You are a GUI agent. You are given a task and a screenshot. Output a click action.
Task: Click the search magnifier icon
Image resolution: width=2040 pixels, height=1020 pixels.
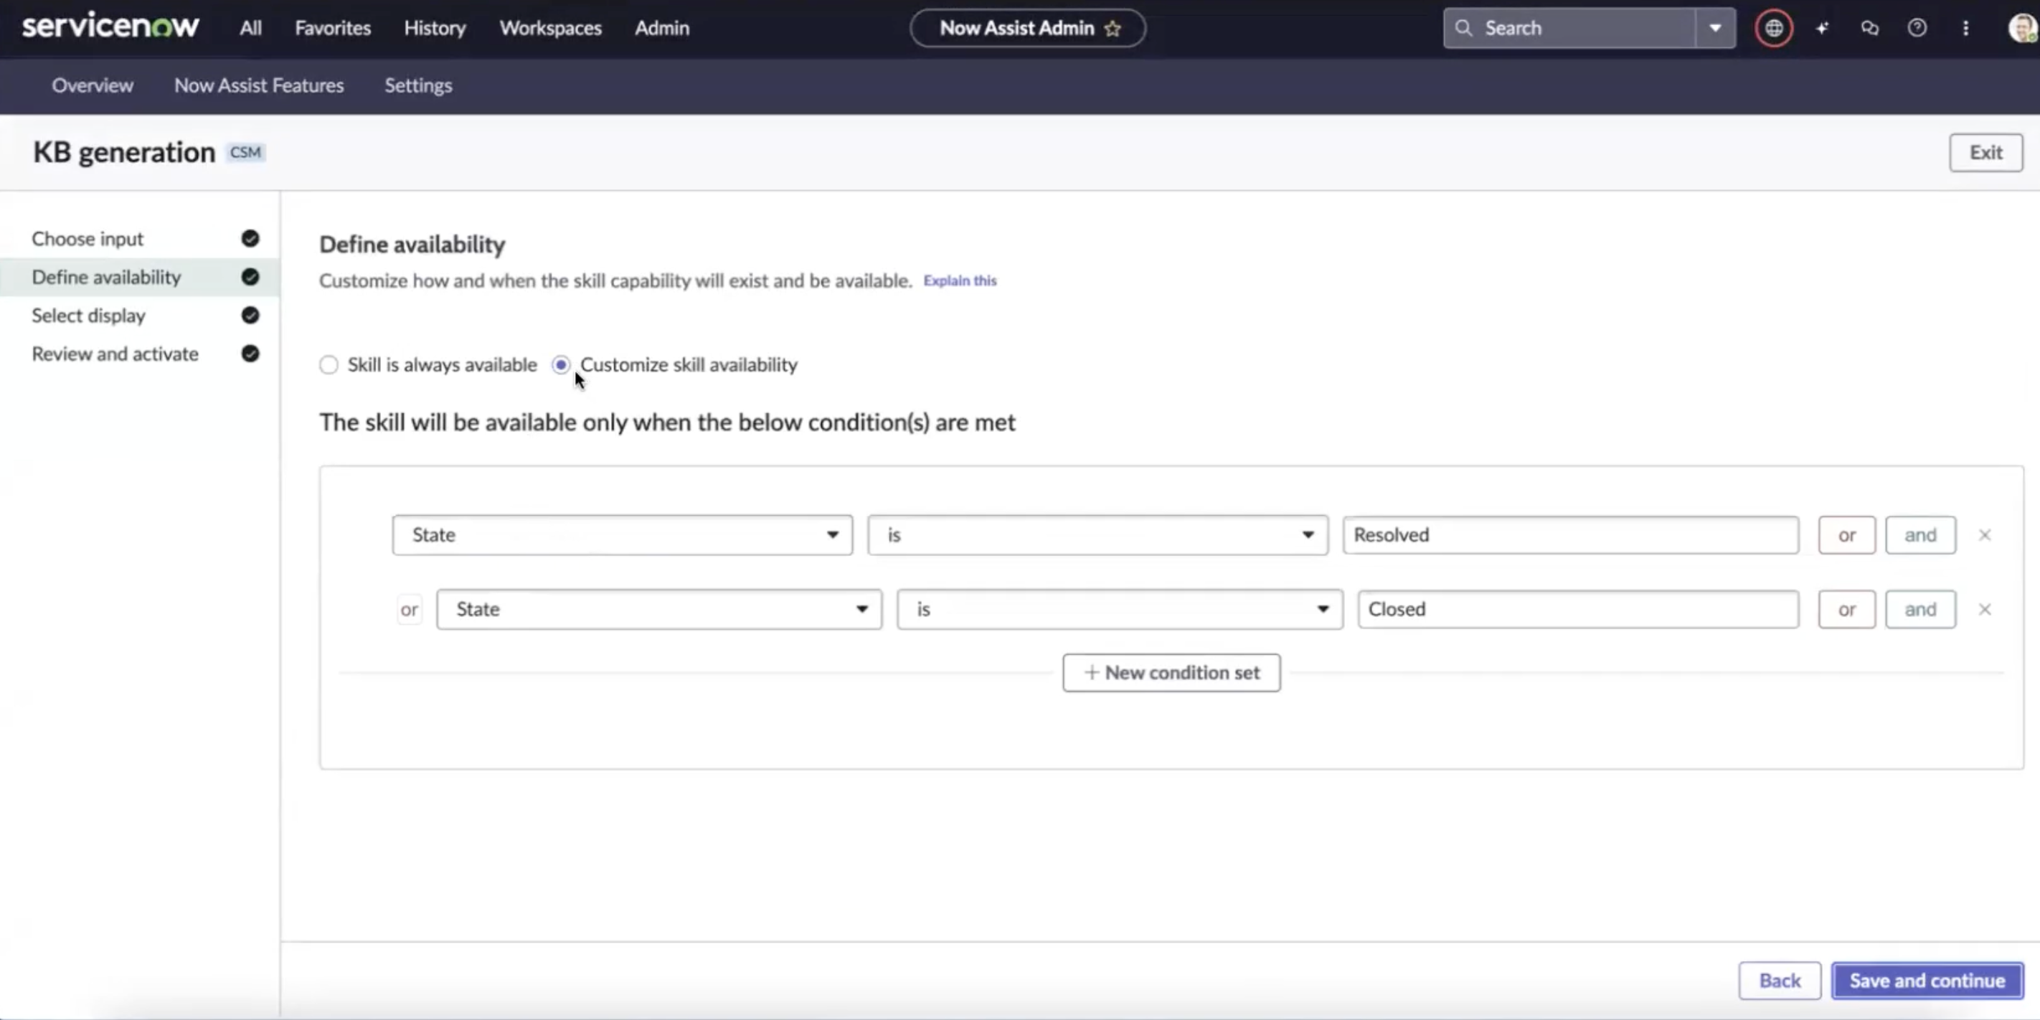click(x=1463, y=28)
